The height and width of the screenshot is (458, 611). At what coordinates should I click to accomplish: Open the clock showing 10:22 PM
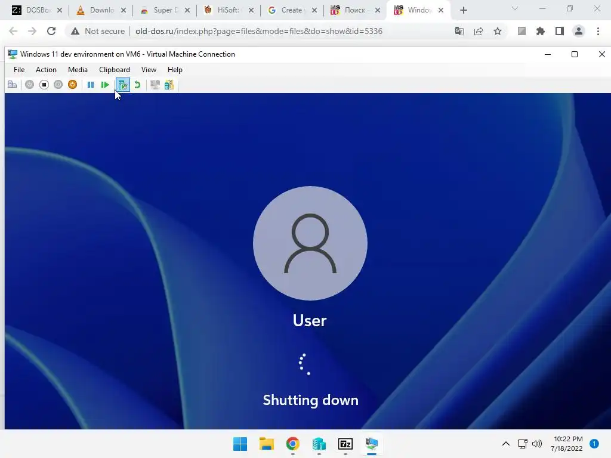[567, 444]
